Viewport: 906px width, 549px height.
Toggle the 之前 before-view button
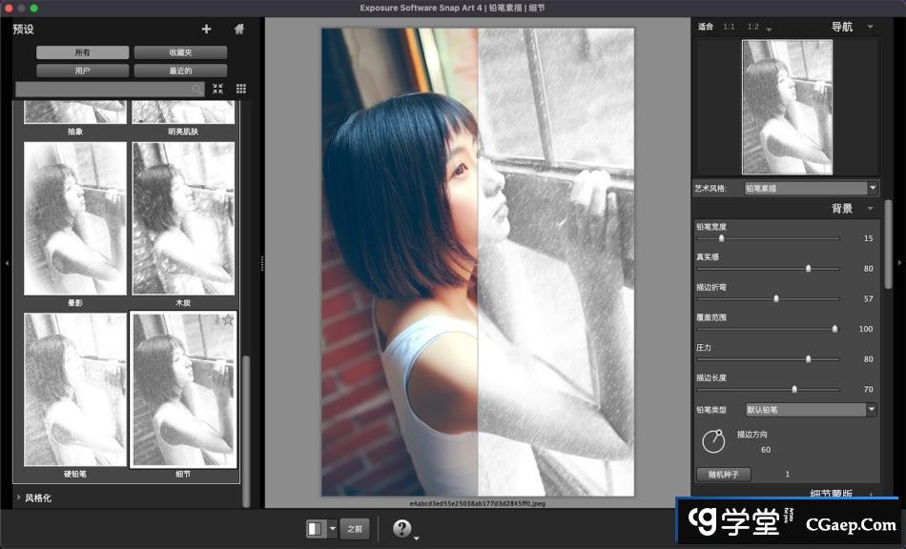click(355, 529)
